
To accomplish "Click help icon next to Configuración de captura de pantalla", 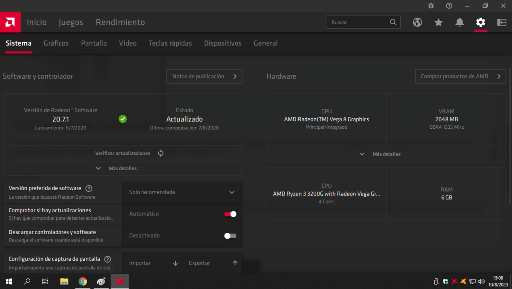I will tap(108, 259).
